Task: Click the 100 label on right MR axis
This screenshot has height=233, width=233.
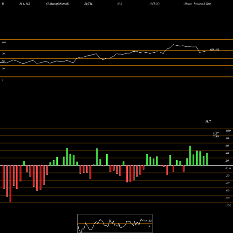Action: pos(228,131)
